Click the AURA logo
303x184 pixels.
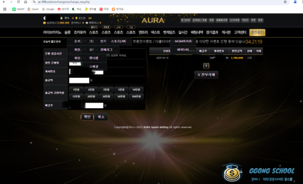(152, 20)
